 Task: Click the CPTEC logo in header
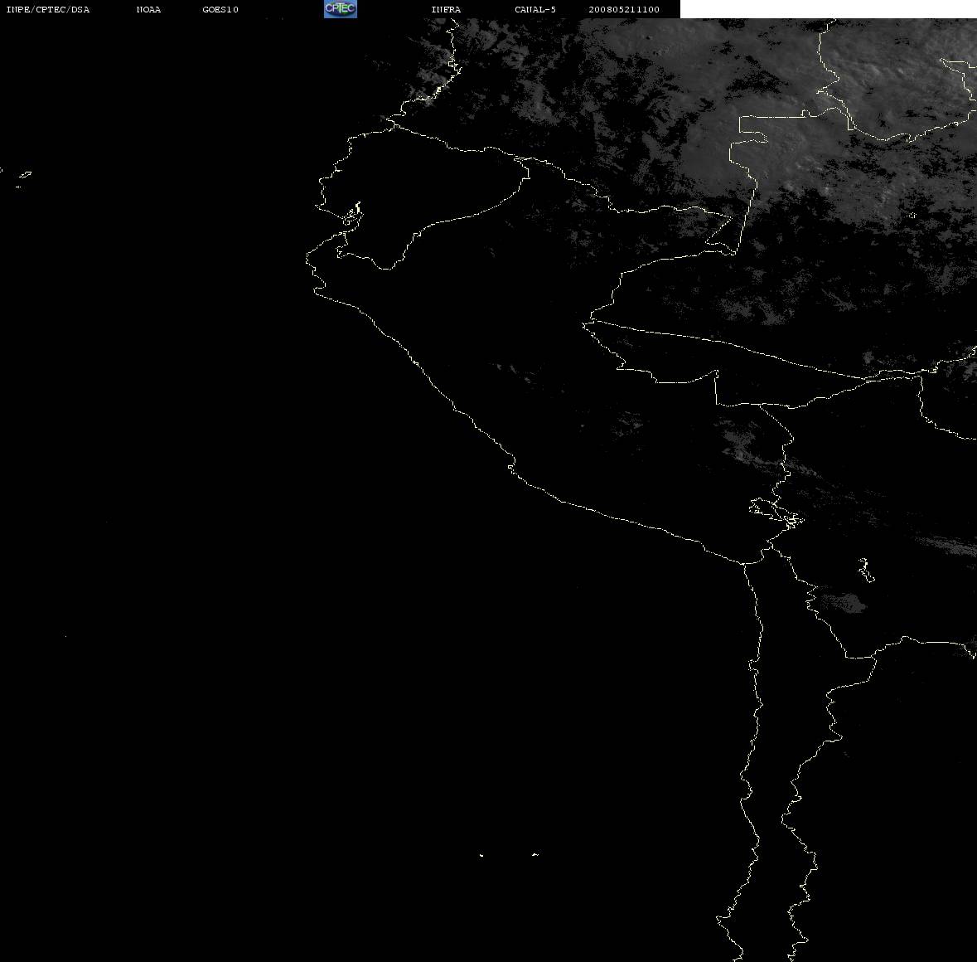(x=341, y=9)
